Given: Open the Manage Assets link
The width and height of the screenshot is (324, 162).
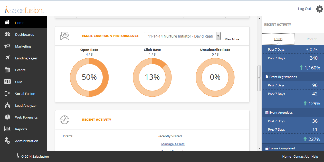Looking at the screenshot, I should 173,144.
